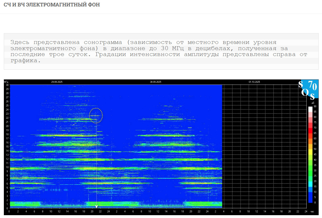Viewport: 322px width, 218px height.
Task: Click the orange 55 dB legend swatch
Action: coord(310,141)
